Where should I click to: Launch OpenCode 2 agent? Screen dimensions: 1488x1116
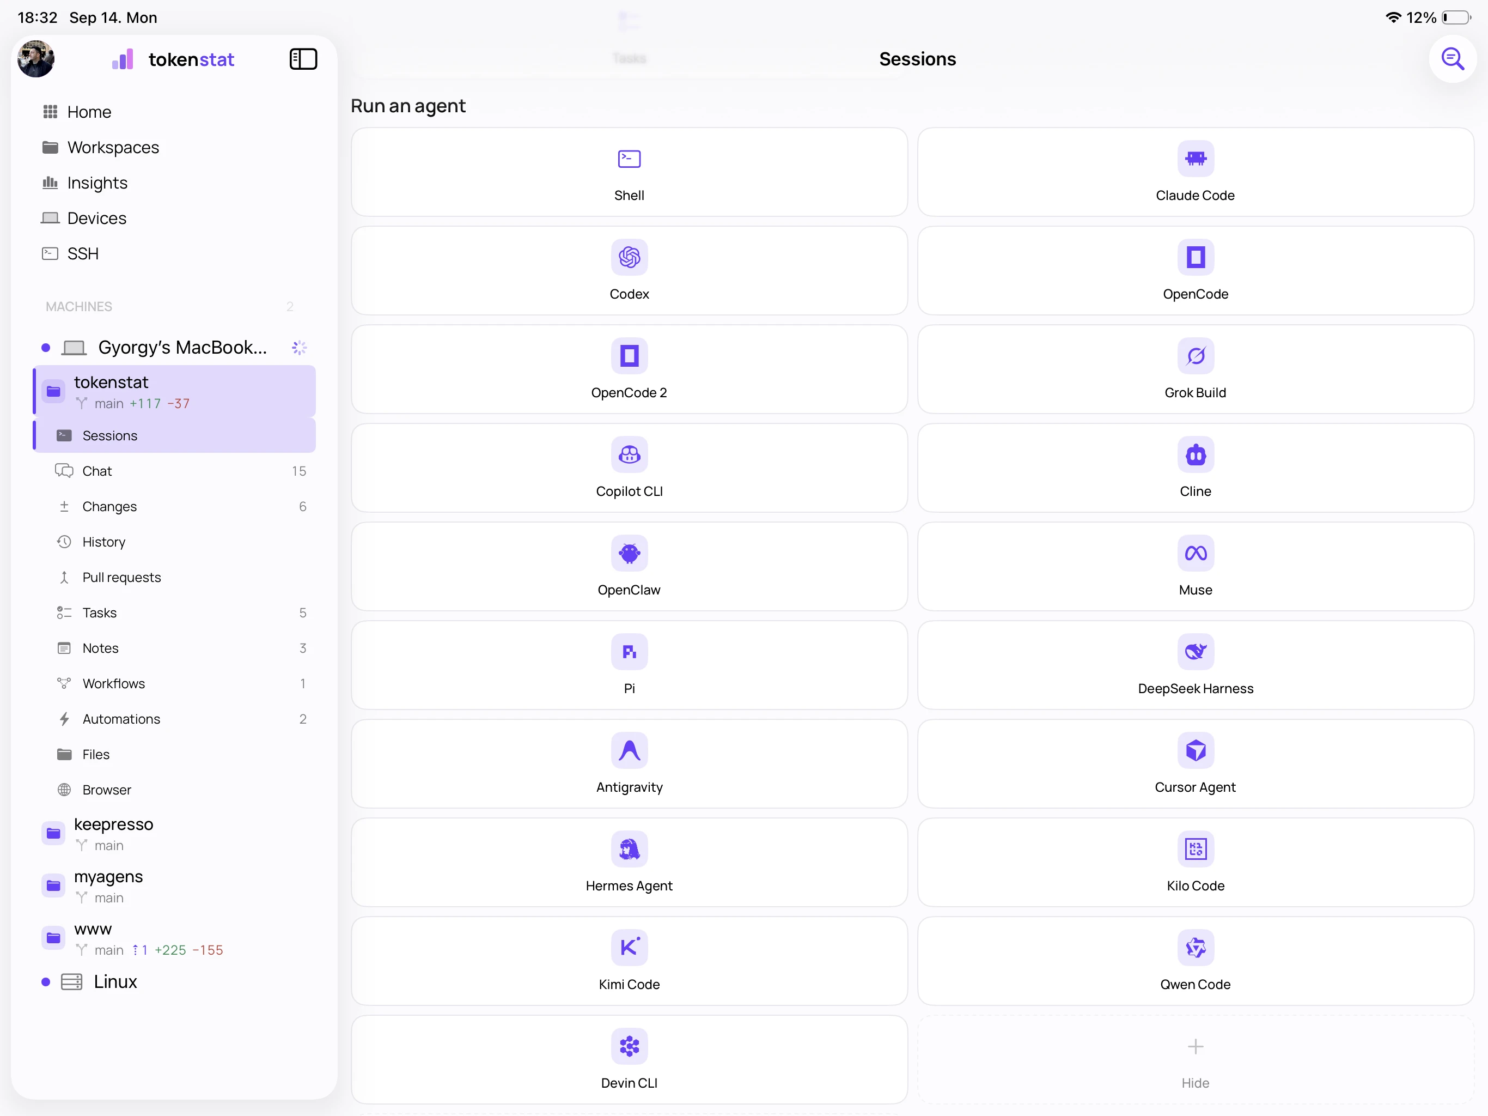(x=629, y=369)
